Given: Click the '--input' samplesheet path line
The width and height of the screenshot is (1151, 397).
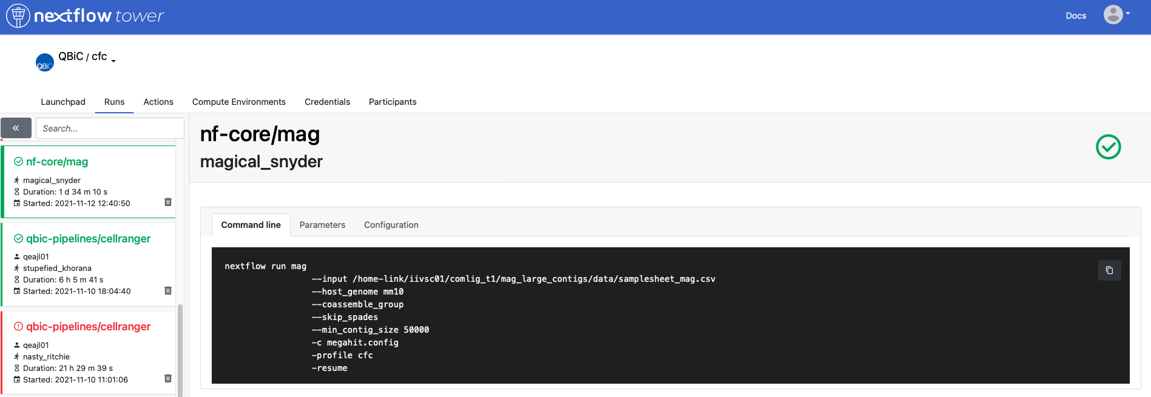Looking at the screenshot, I should point(513,279).
